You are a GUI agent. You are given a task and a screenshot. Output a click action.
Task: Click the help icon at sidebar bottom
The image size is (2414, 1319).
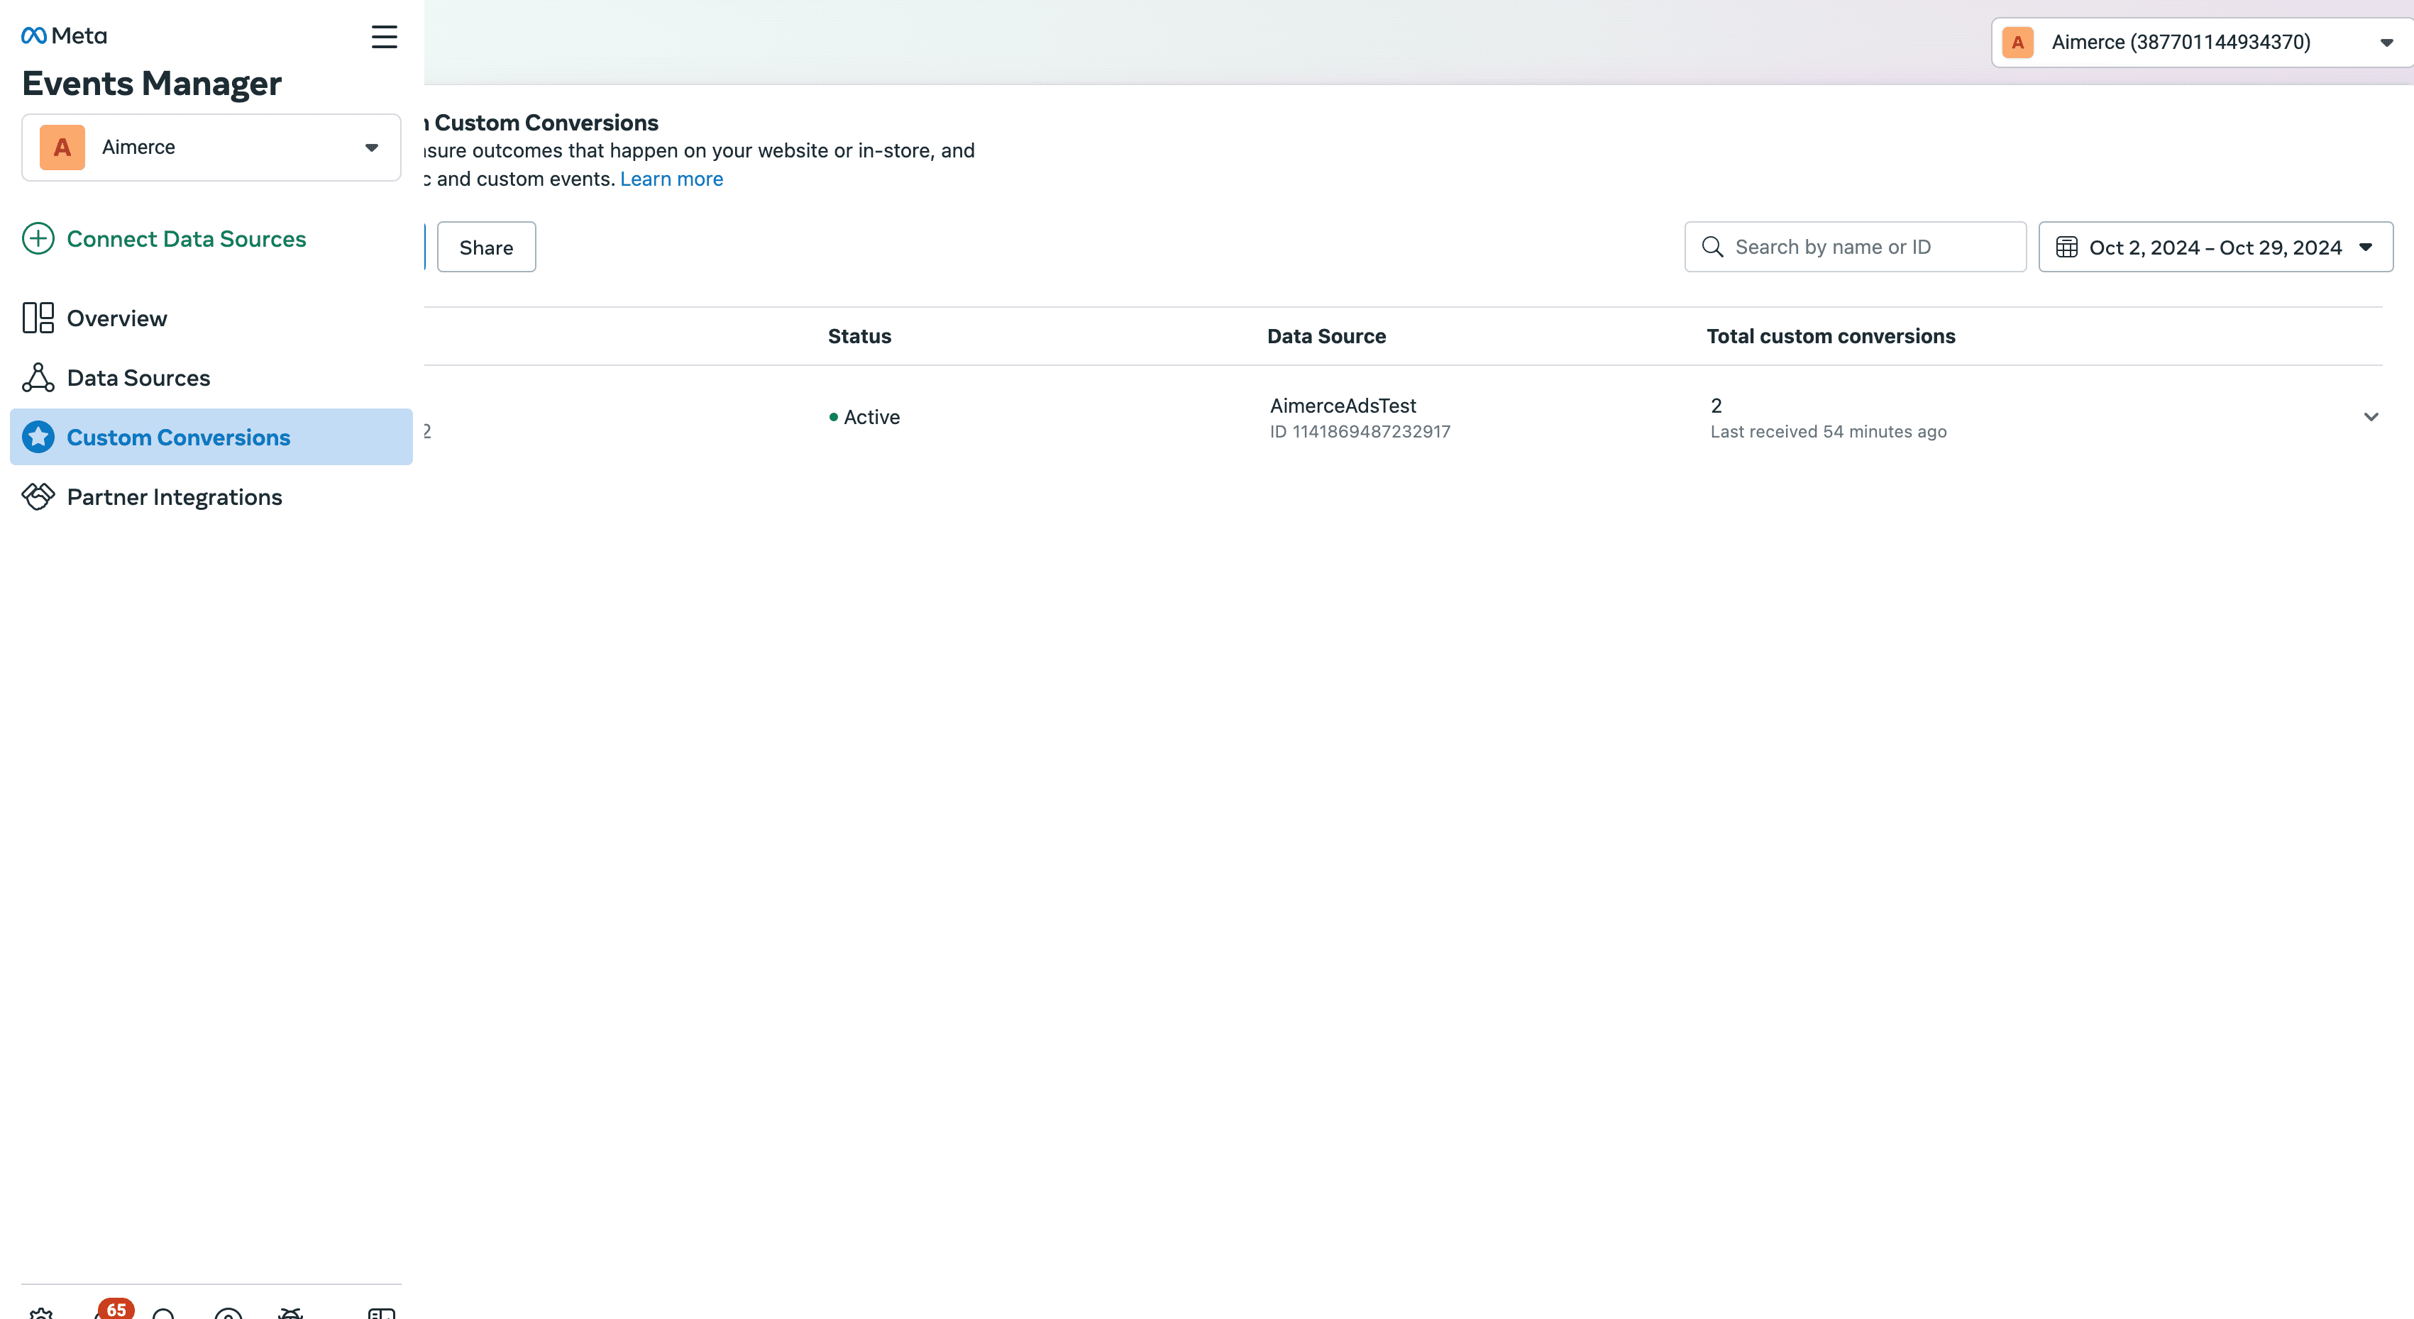pos(228,1314)
